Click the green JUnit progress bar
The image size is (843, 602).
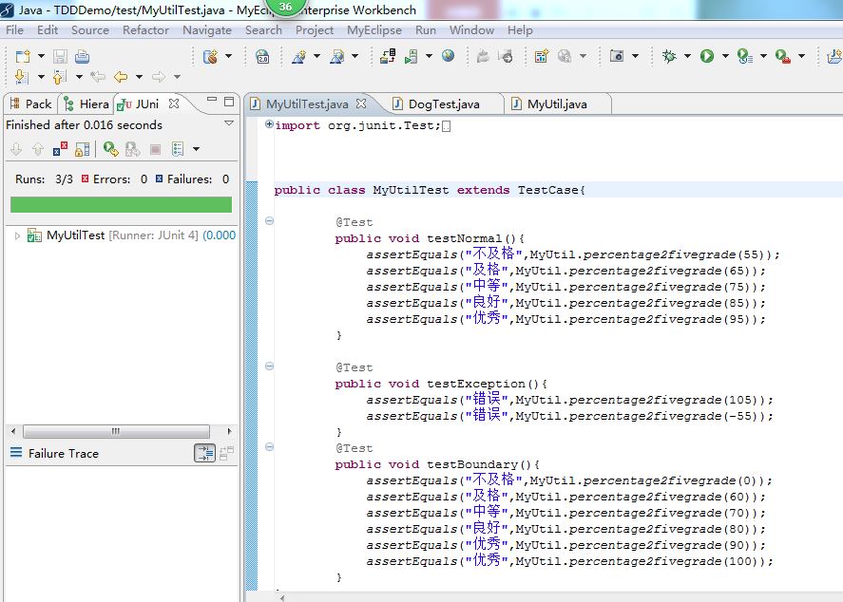(121, 204)
